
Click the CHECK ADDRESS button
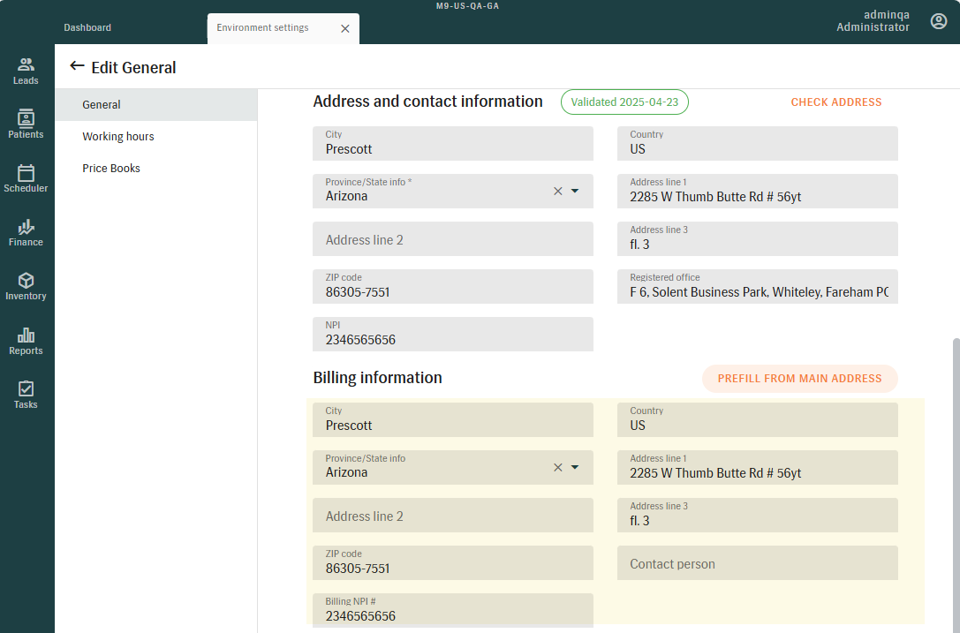[836, 102]
